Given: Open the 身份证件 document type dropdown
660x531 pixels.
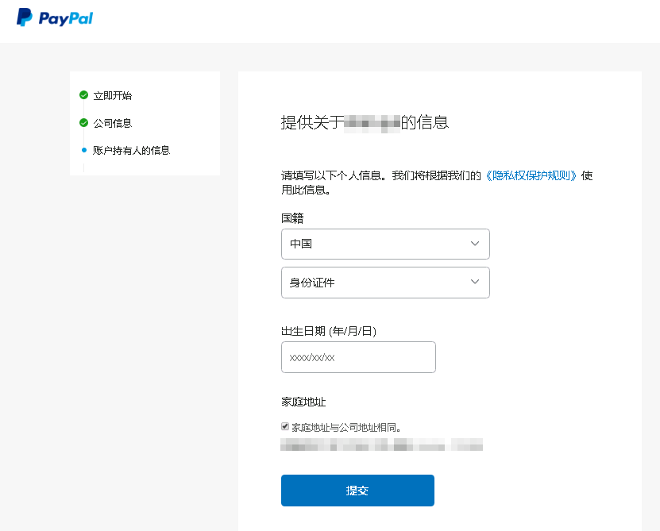Looking at the screenshot, I should tap(385, 283).
